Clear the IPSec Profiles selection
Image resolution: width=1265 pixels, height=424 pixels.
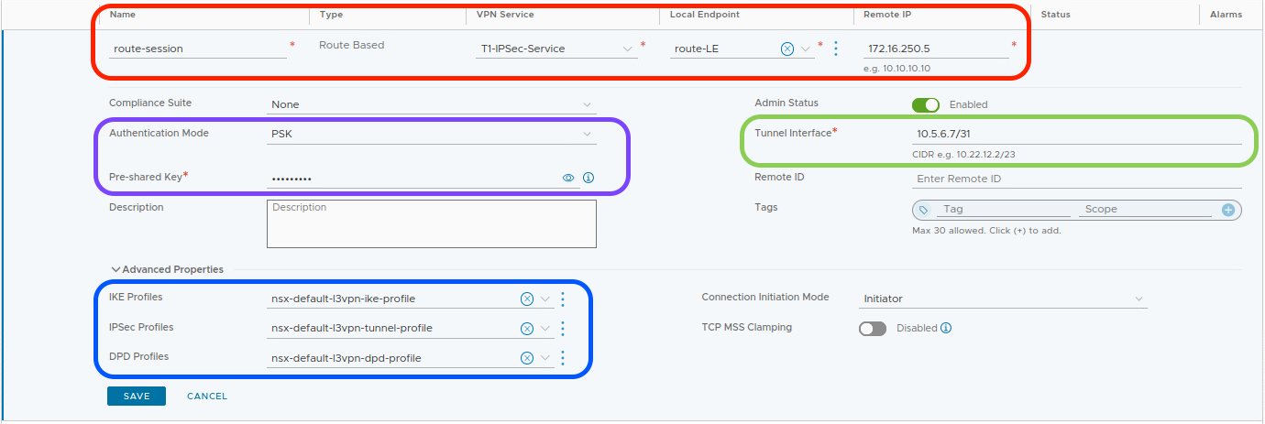(x=527, y=329)
